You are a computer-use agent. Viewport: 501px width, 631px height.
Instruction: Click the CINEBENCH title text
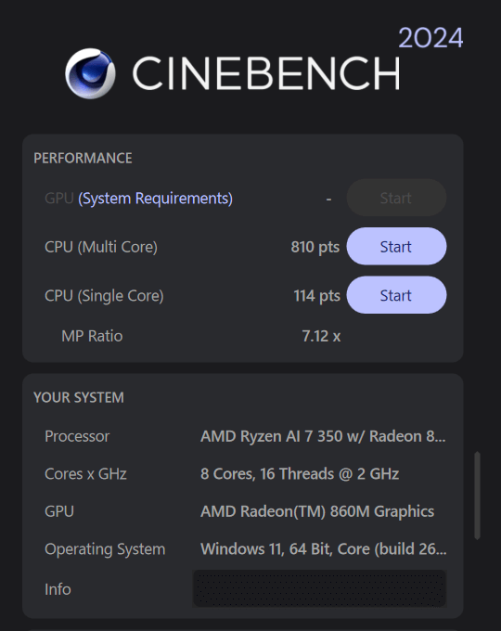(x=266, y=73)
